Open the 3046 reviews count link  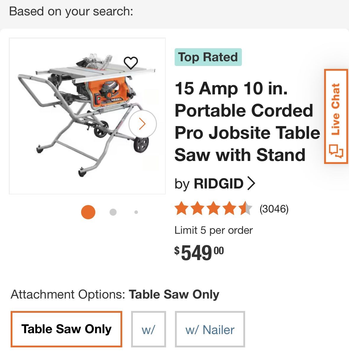click(274, 209)
